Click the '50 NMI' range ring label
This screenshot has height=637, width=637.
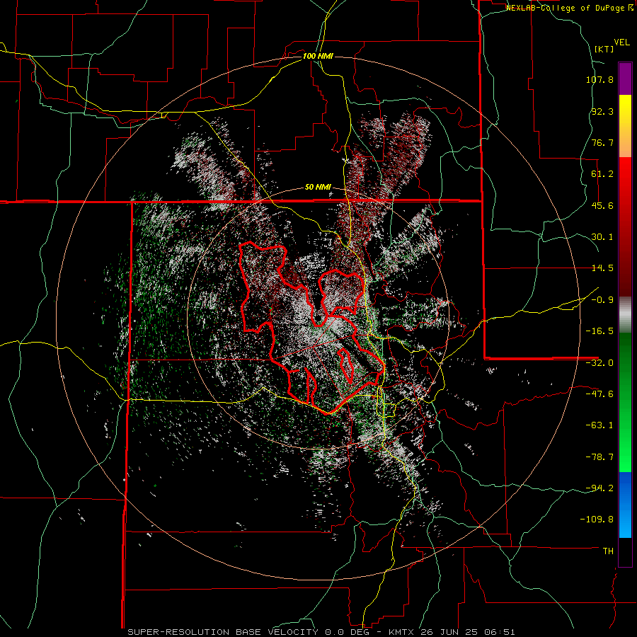click(x=318, y=188)
